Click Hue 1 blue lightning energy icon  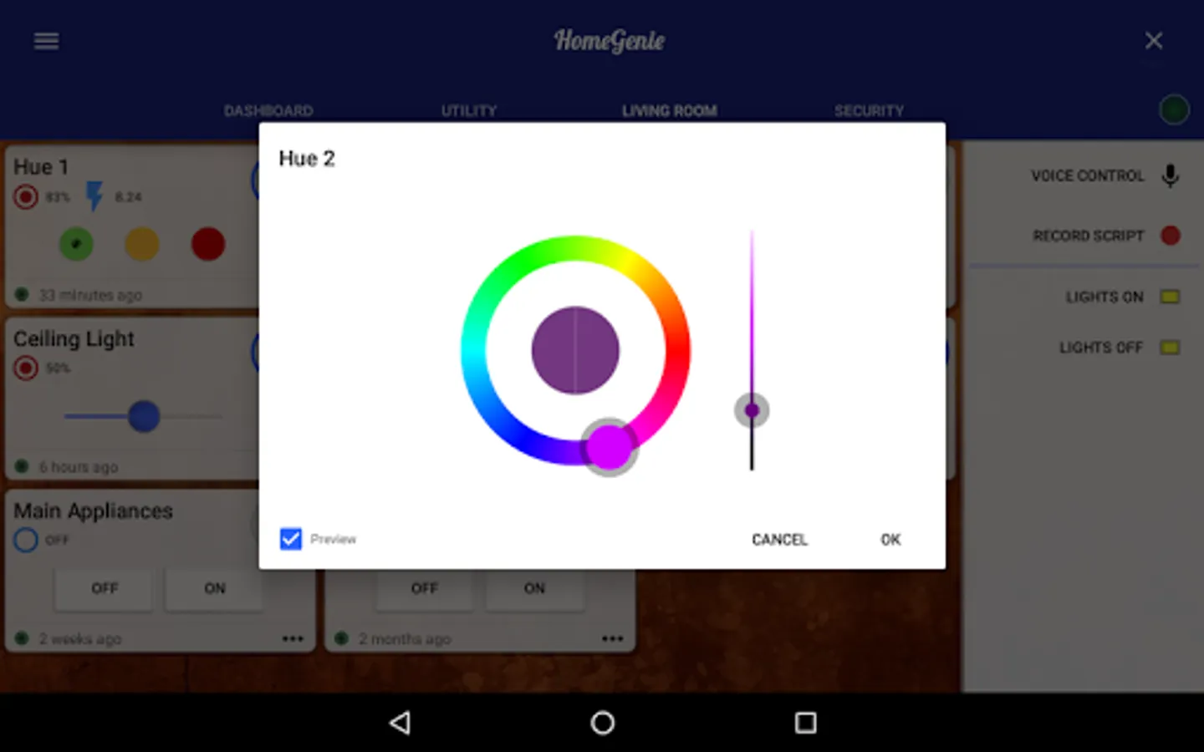pyautogui.click(x=94, y=196)
